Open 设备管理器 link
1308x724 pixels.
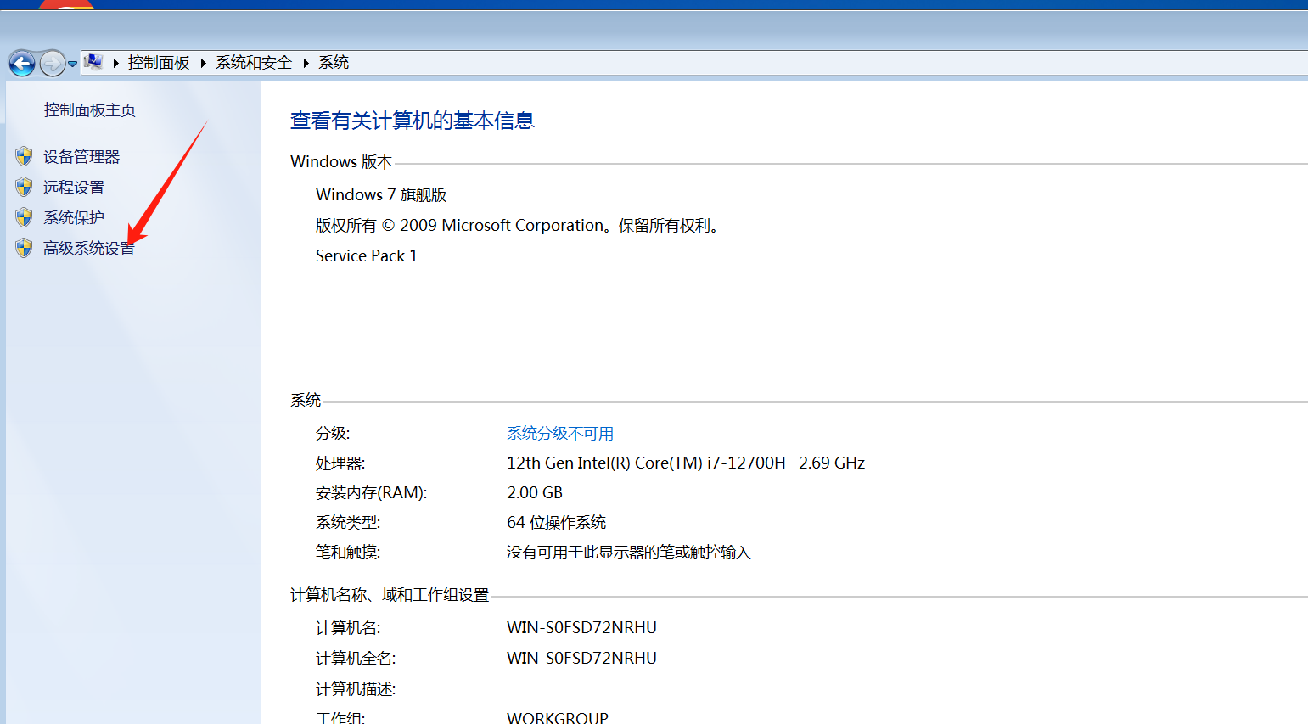click(81, 157)
